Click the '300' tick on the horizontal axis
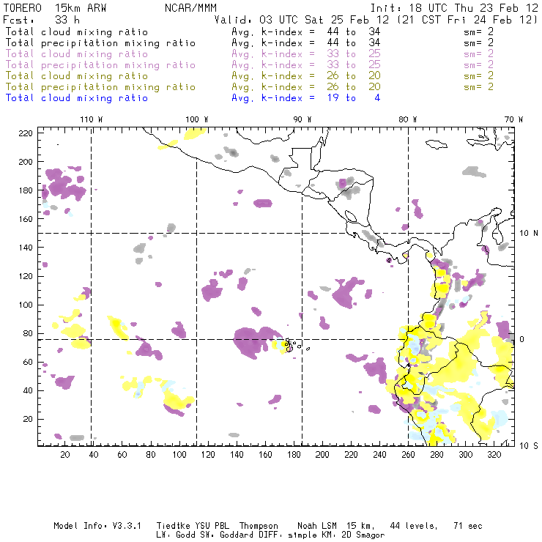Image resolution: width=542 pixels, height=542 pixels. coord(466,455)
